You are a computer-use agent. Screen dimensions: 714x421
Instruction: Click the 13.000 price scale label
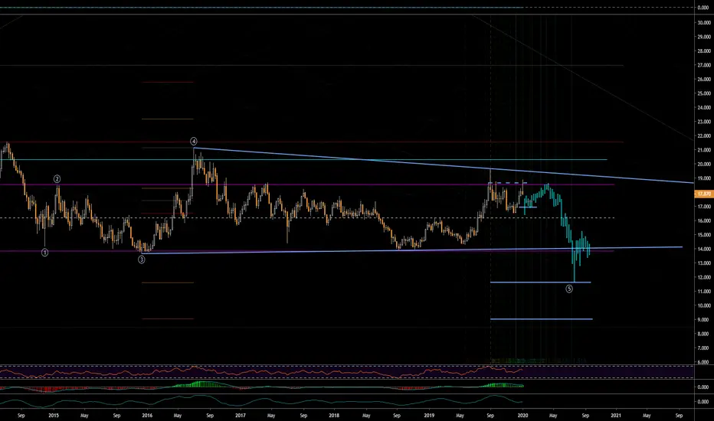704,263
